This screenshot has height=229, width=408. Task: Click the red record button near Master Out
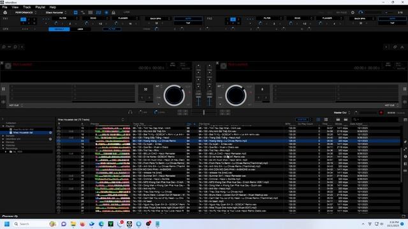(381, 113)
